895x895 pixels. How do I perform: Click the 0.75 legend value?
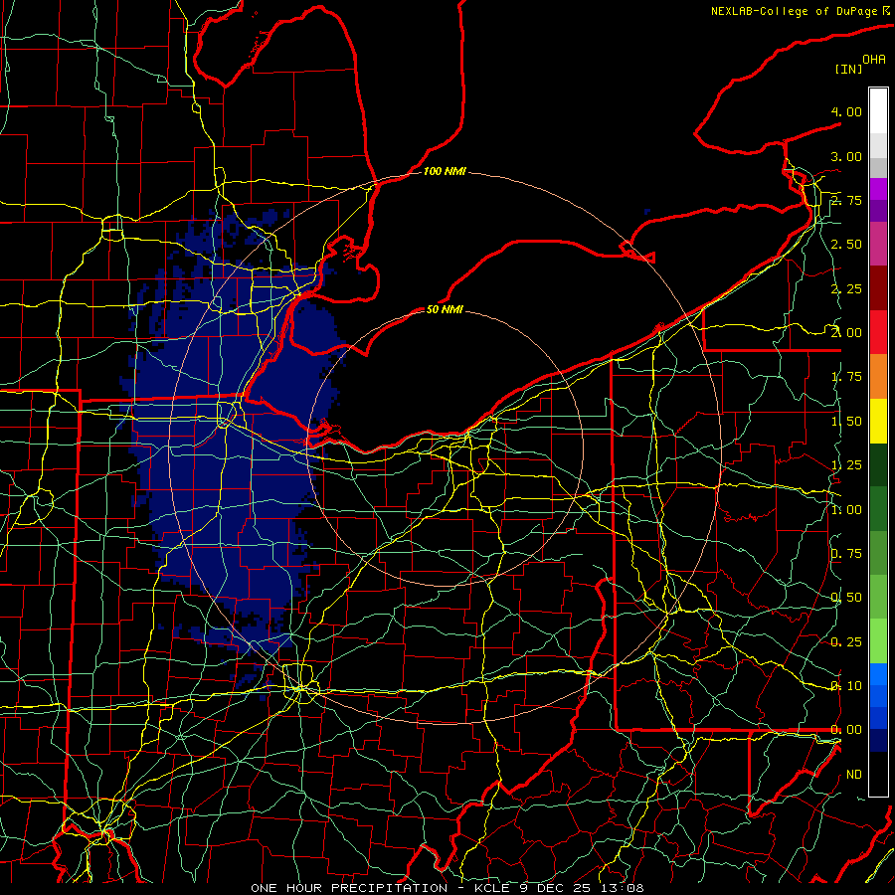click(x=846, y=554)
